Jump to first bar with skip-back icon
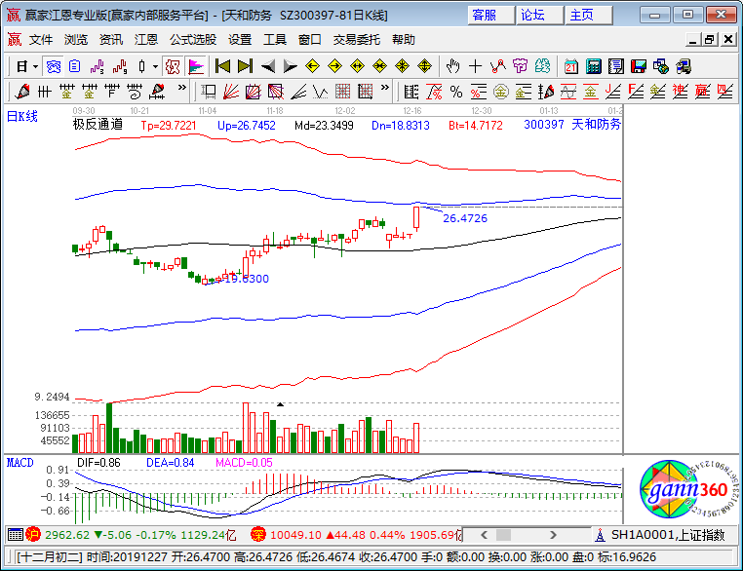The width and height of the screenshot is (743, 571). (x=222, y=66)
